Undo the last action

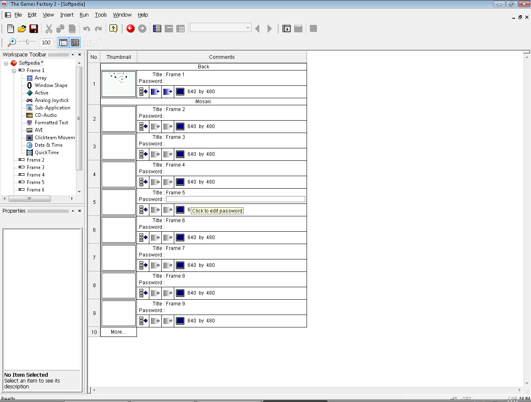tap(87, 29)
